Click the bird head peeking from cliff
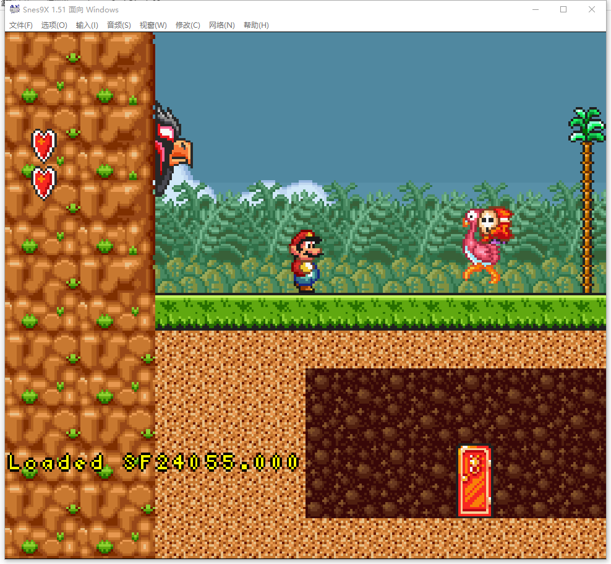The width and height of the screenshot is (611, 564). coord(173,149)
